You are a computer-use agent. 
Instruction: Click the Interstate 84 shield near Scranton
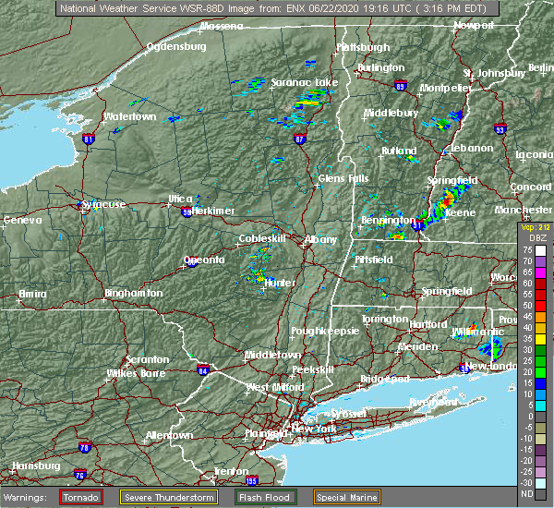tap(203, 370)
